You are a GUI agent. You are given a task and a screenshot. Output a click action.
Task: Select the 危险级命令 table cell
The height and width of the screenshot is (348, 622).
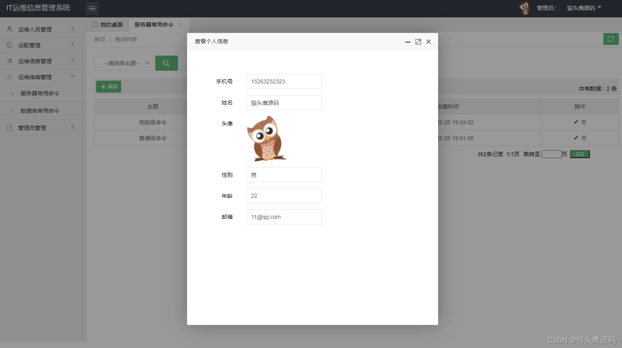pyautogui.click(x=153, y=122)
